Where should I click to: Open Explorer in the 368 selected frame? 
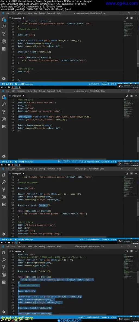(4, 253)
